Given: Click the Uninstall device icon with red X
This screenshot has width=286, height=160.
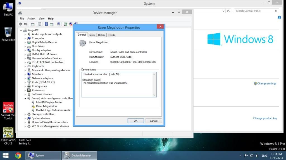Looking at the screenshot, I should (x=71, y=24).
